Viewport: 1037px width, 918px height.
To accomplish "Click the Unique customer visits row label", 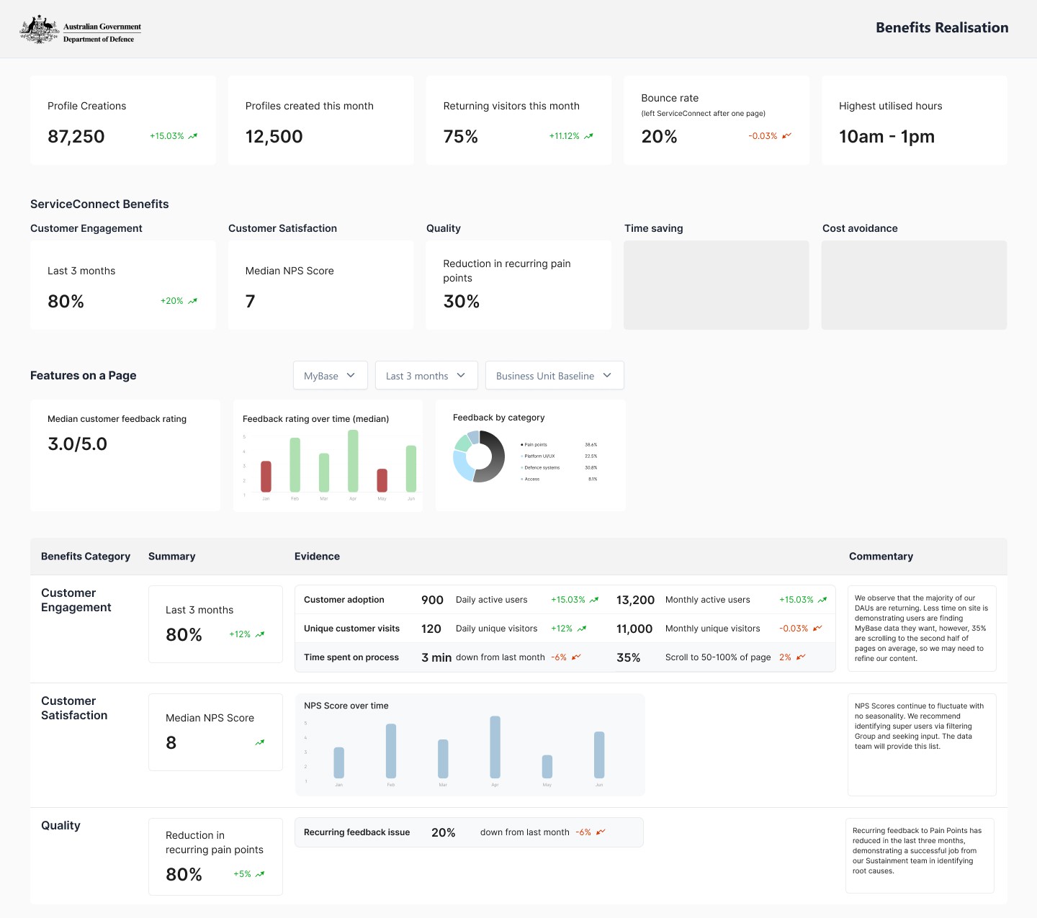I will pyautogui.click(x=351, y=629).
